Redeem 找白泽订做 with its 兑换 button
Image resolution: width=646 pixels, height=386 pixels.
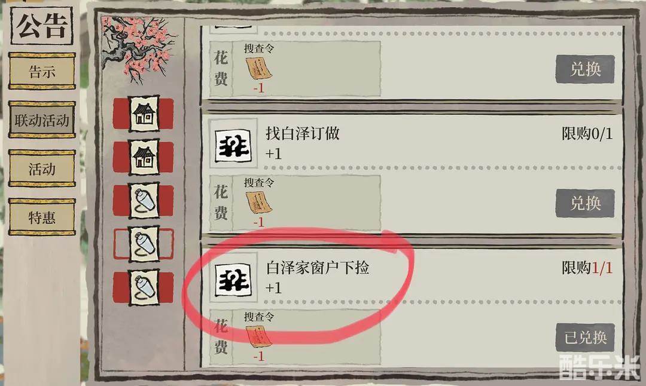(x=585, y=203)
